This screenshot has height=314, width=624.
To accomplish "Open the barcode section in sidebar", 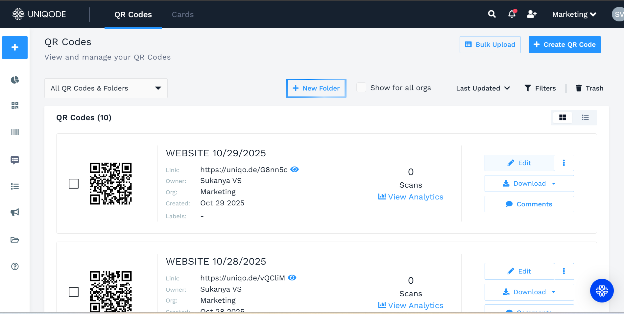I will click(15, 132).
